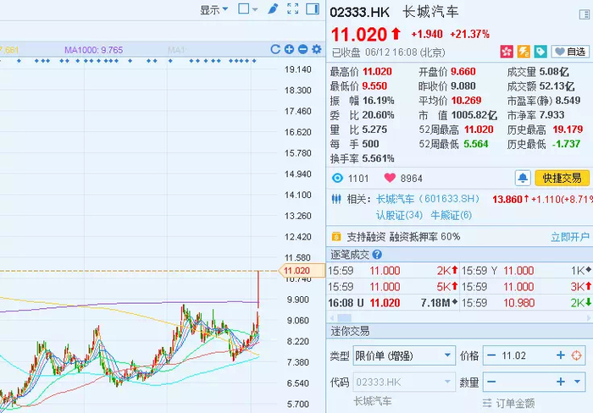The height and width of the screenshot is (413, 593).
Task: Zoom out the chart with minus icon
Action: (302, 49)
